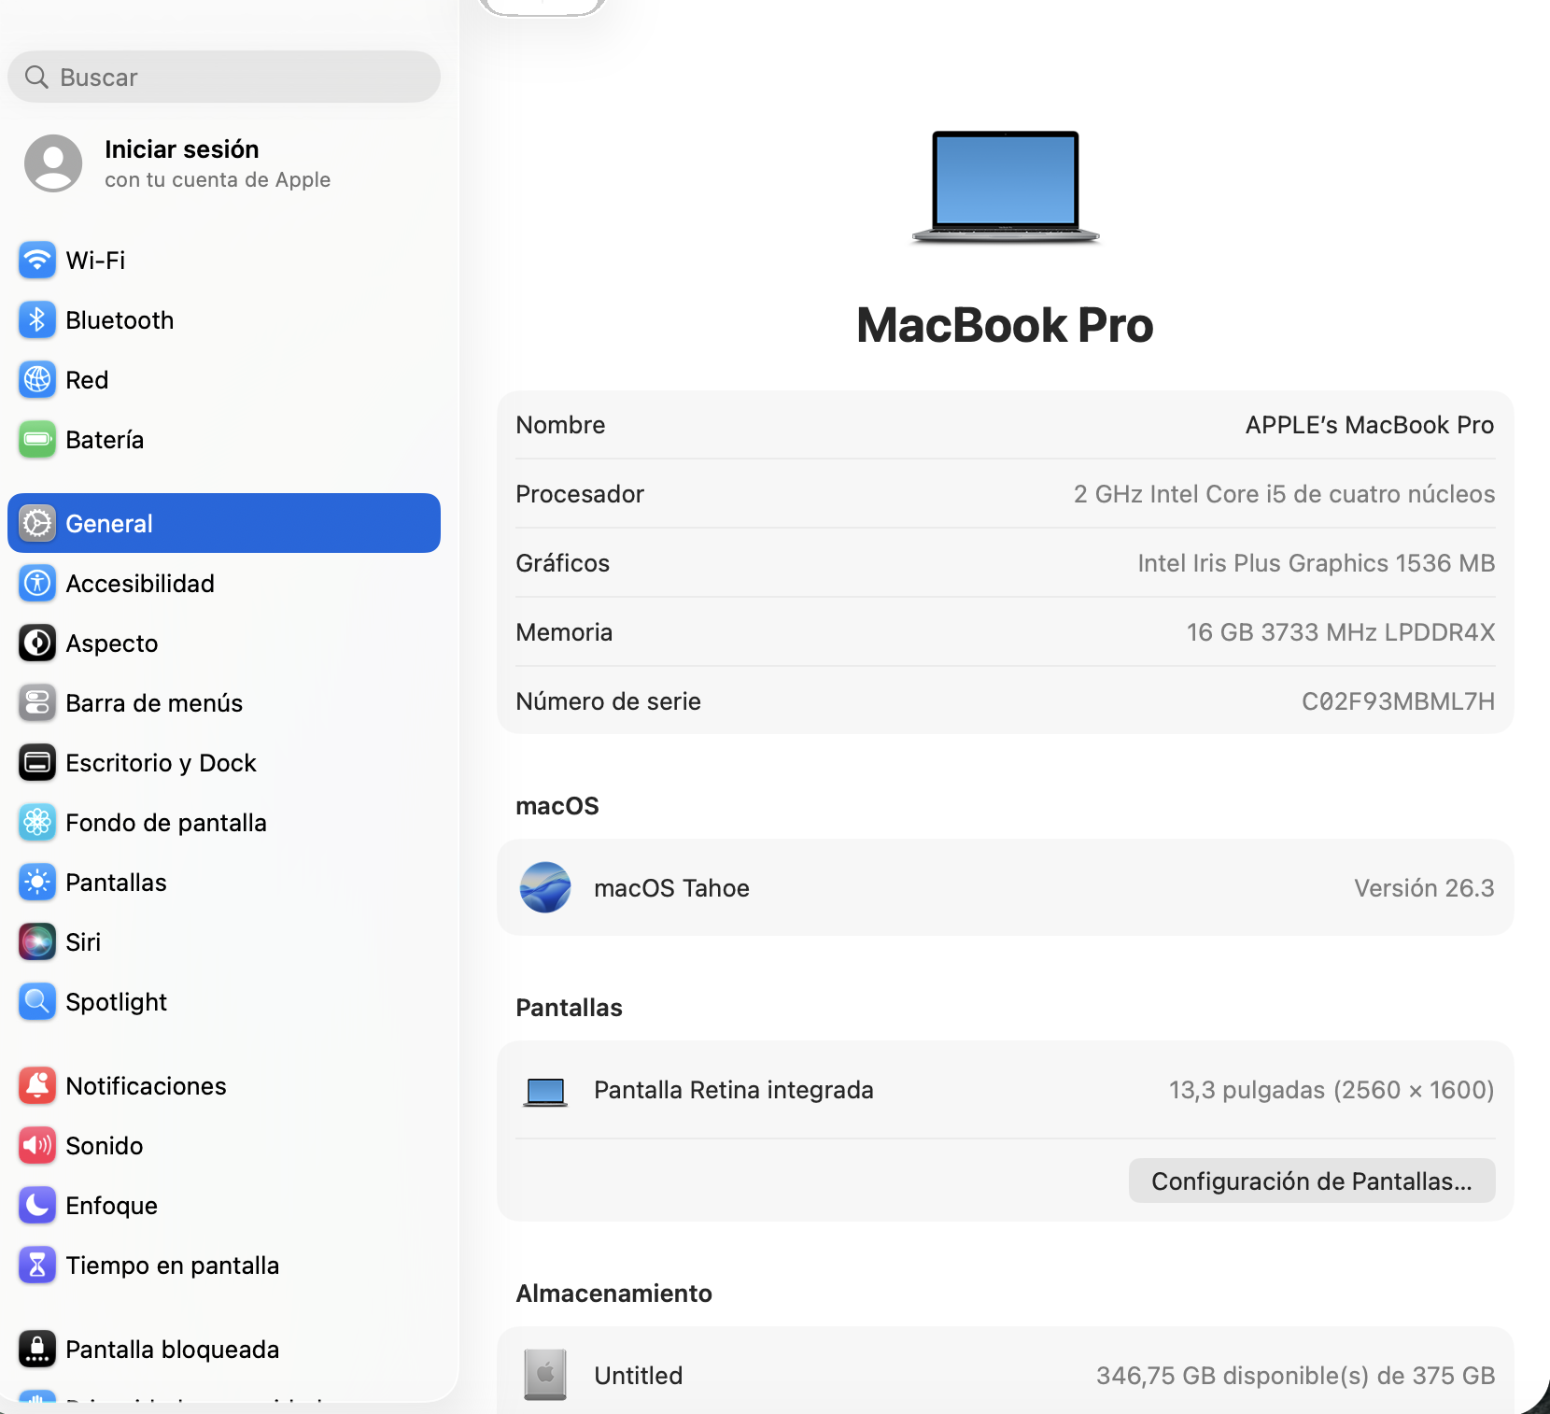Go to Escritorio y Dock section
The image size is (1550, 1414).
pyautogui.click(x=161, y=763)
